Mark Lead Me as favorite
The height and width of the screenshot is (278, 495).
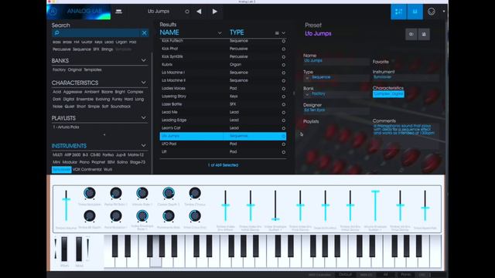coord(284,113)
